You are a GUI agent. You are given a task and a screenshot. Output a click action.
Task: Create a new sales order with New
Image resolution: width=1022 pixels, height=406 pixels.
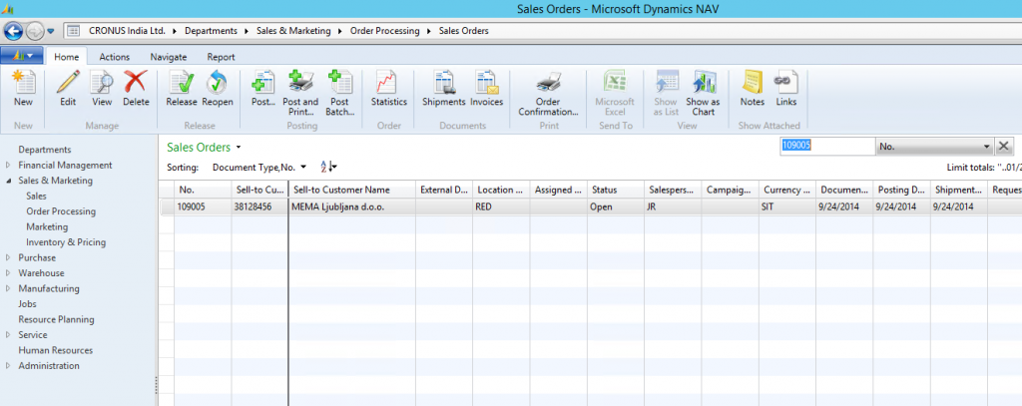point(24,90)
